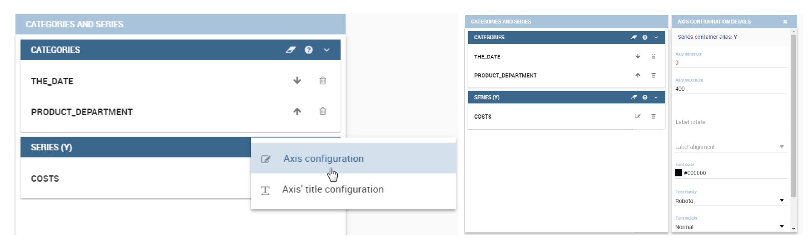Click the Axis maximum field showing 400

(730, 88)
